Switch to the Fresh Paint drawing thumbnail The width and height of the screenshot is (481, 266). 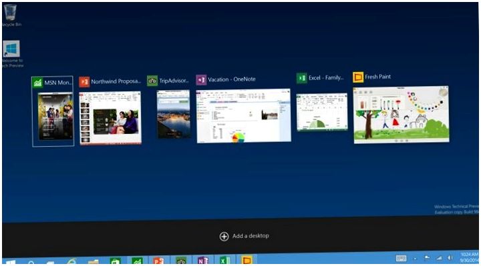pyautogui.click(x=402, y=115)
